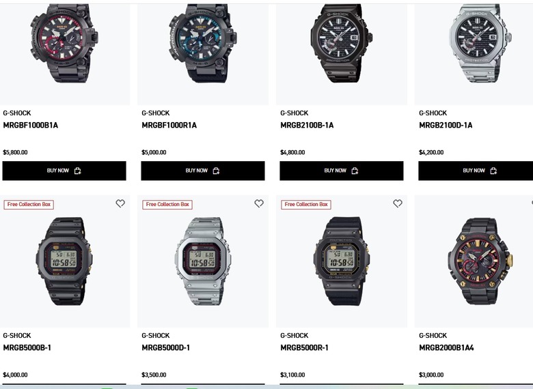View the silver MRGB5000D-1 watch image

203,261
